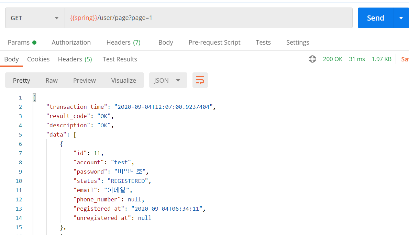Screen dimensions: 409x235
Task: Open the request Headers (7) tab
Action: [x=123, y=43]
